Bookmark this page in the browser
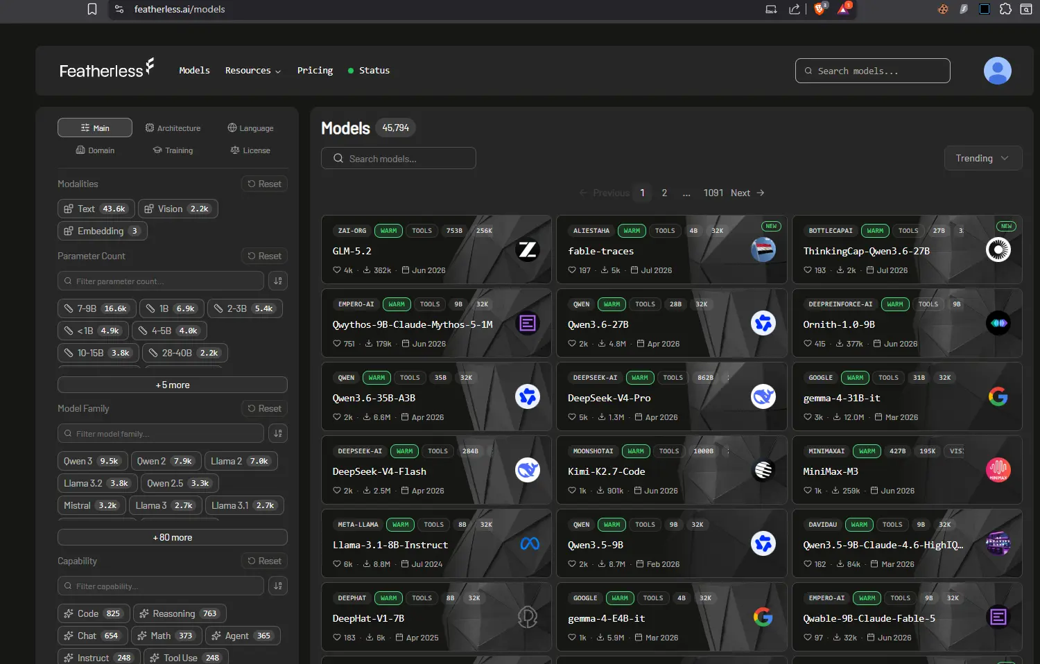1040x664 pixels. [92, 9]
